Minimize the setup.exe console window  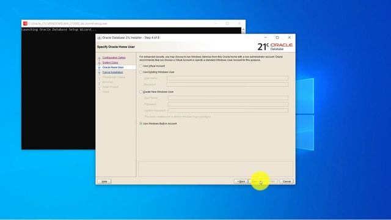216,23
